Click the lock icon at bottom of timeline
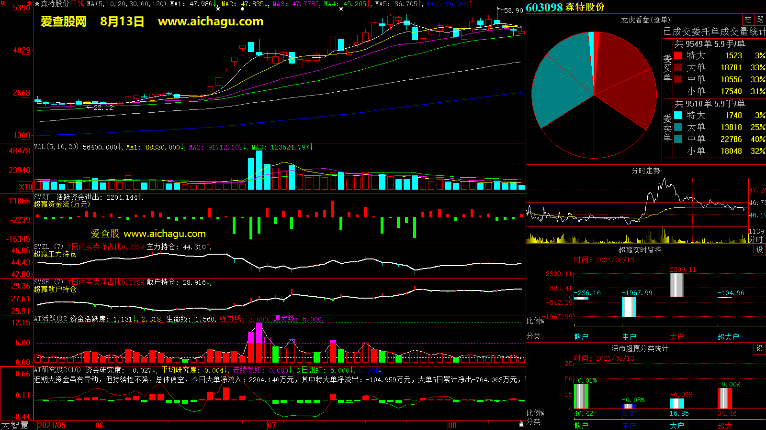The image size is (766, 430). (521, 424)
